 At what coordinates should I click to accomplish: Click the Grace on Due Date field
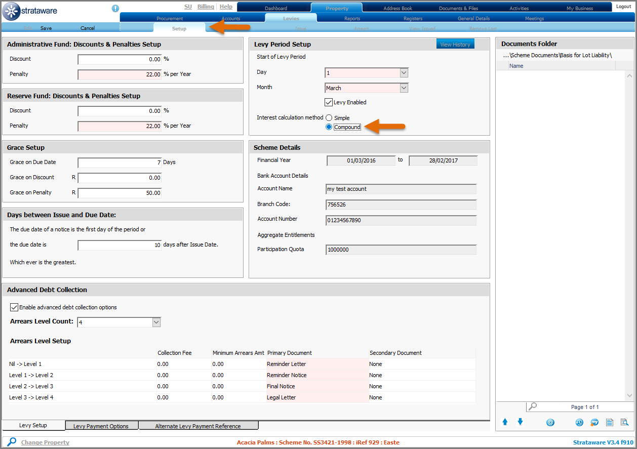click(x=120, y=162)
